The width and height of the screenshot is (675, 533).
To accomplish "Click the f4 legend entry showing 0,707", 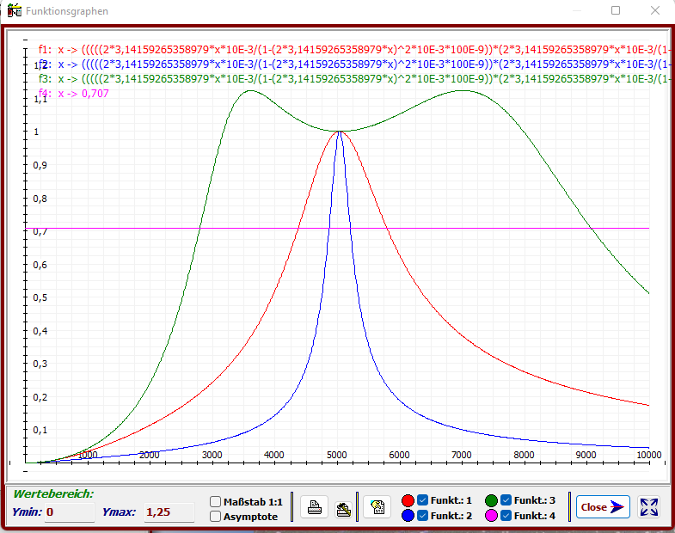I will tap(73, 94).
